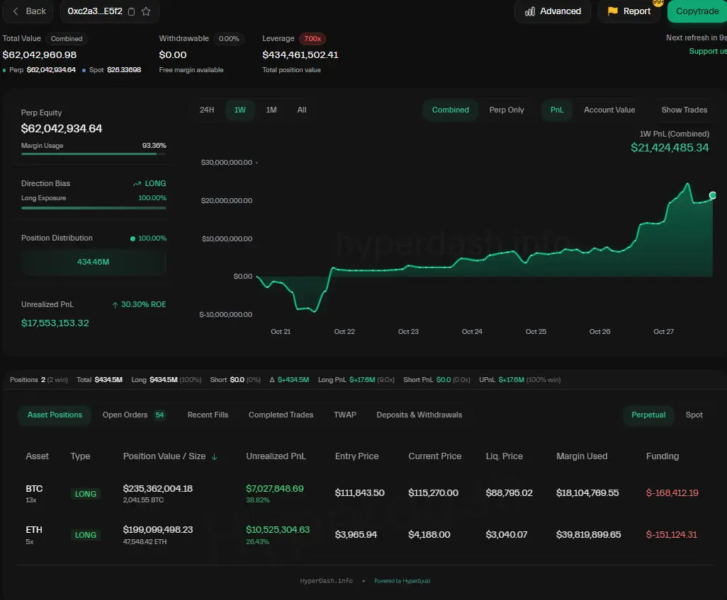Sort by Position Value arrow
The width and height of the screenshot is (727, 600).
[215, 456]
